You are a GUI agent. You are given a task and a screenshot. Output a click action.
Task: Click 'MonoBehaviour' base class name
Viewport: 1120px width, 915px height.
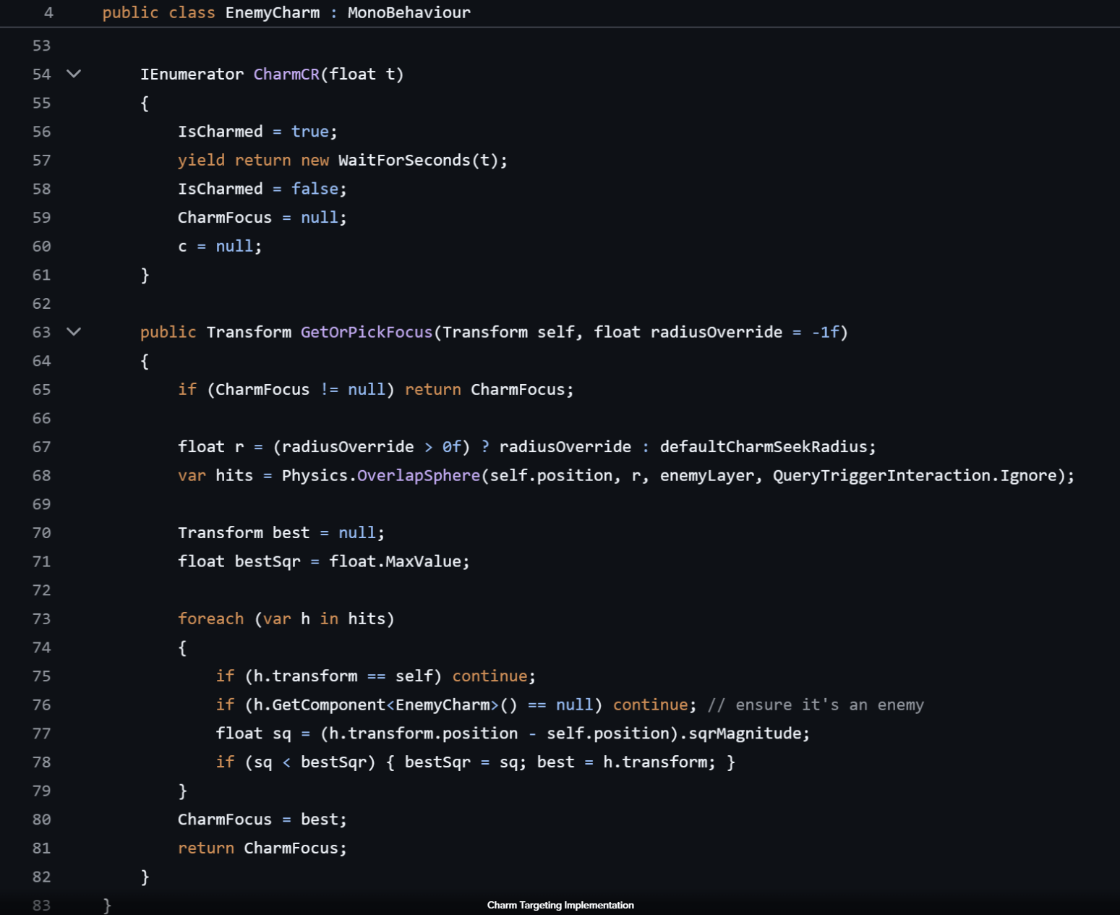tap(409, 12)
